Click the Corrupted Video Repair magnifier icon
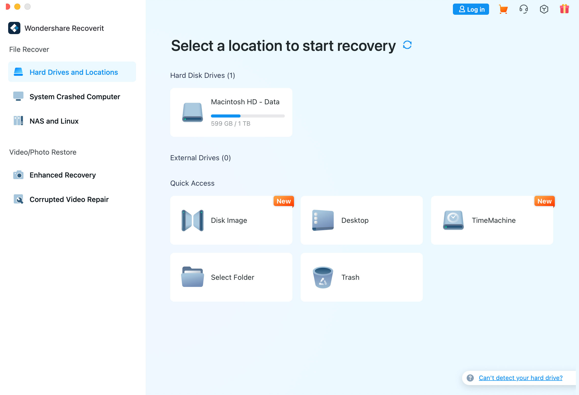Image resolution: width=579 pixels, height=395 pixels. (x=18, y=199)
